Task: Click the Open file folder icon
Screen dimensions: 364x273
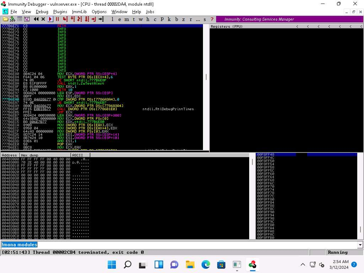Action: 5,19
